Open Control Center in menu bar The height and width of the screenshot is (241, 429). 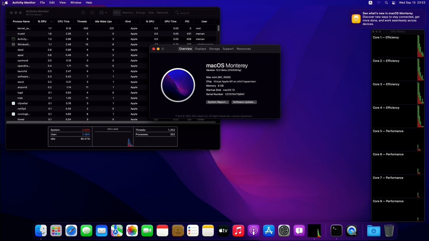point(394,2)
